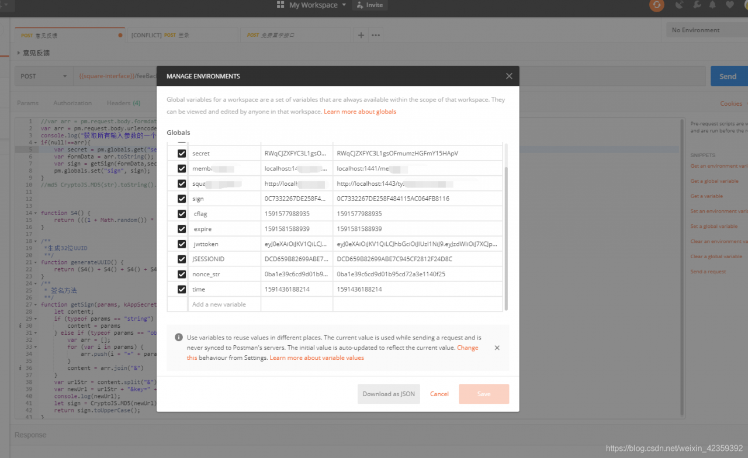748x458 pixels.
Task: Click the secret current value RWqCJZXFYC3L1gsOFmumzHGFmY15HApV
Action: (x=417, y=153)
